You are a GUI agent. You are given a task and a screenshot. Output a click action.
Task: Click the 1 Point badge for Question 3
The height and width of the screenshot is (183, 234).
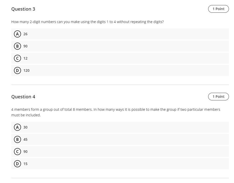(x=218, y=9)
